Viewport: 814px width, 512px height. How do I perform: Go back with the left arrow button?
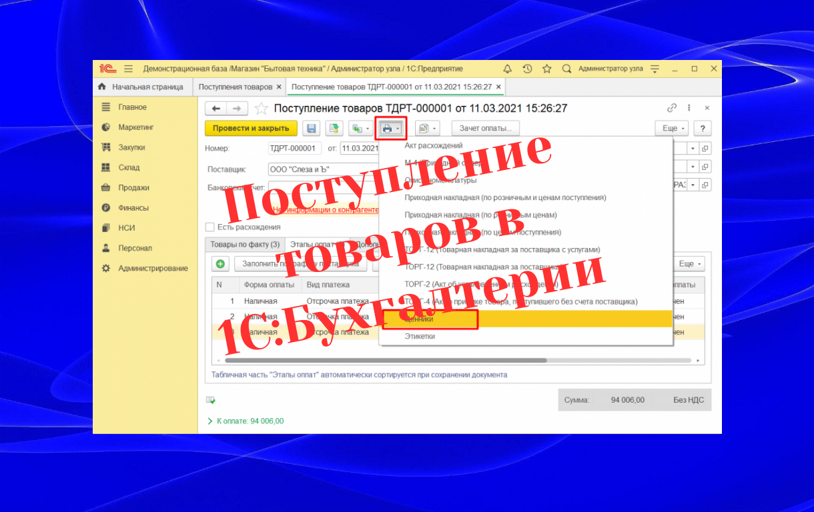point(216,108)
